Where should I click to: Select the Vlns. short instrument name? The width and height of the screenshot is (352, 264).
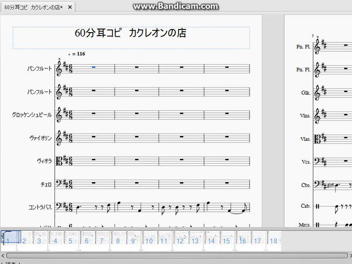[x=305, y=116]
